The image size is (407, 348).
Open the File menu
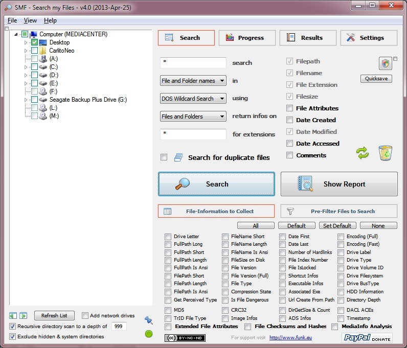coord(12,20)
